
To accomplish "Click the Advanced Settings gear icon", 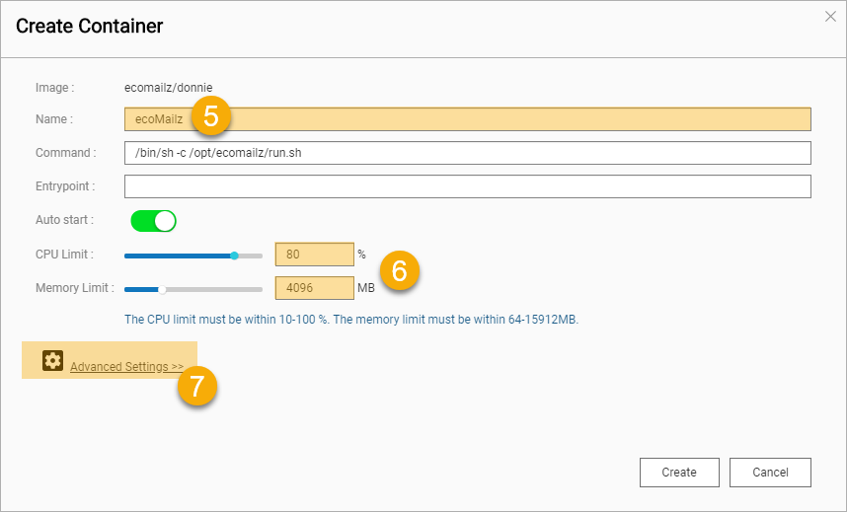I will tap(53, 360).
